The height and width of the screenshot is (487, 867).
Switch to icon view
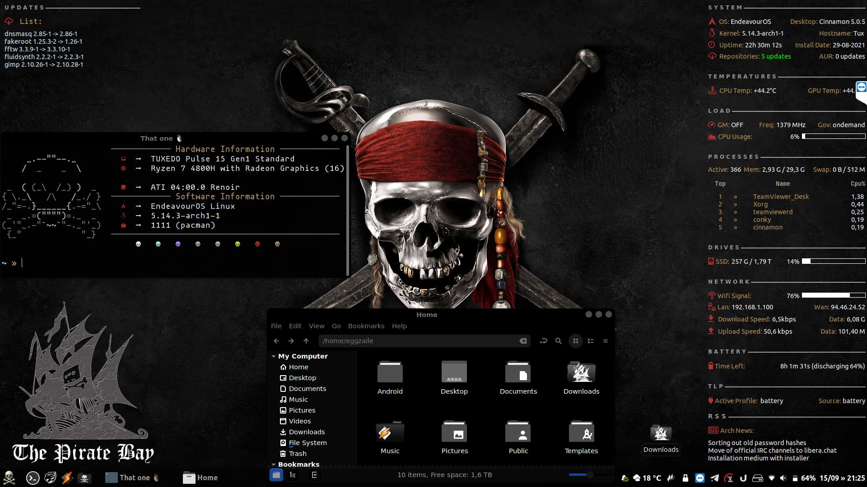575,341
